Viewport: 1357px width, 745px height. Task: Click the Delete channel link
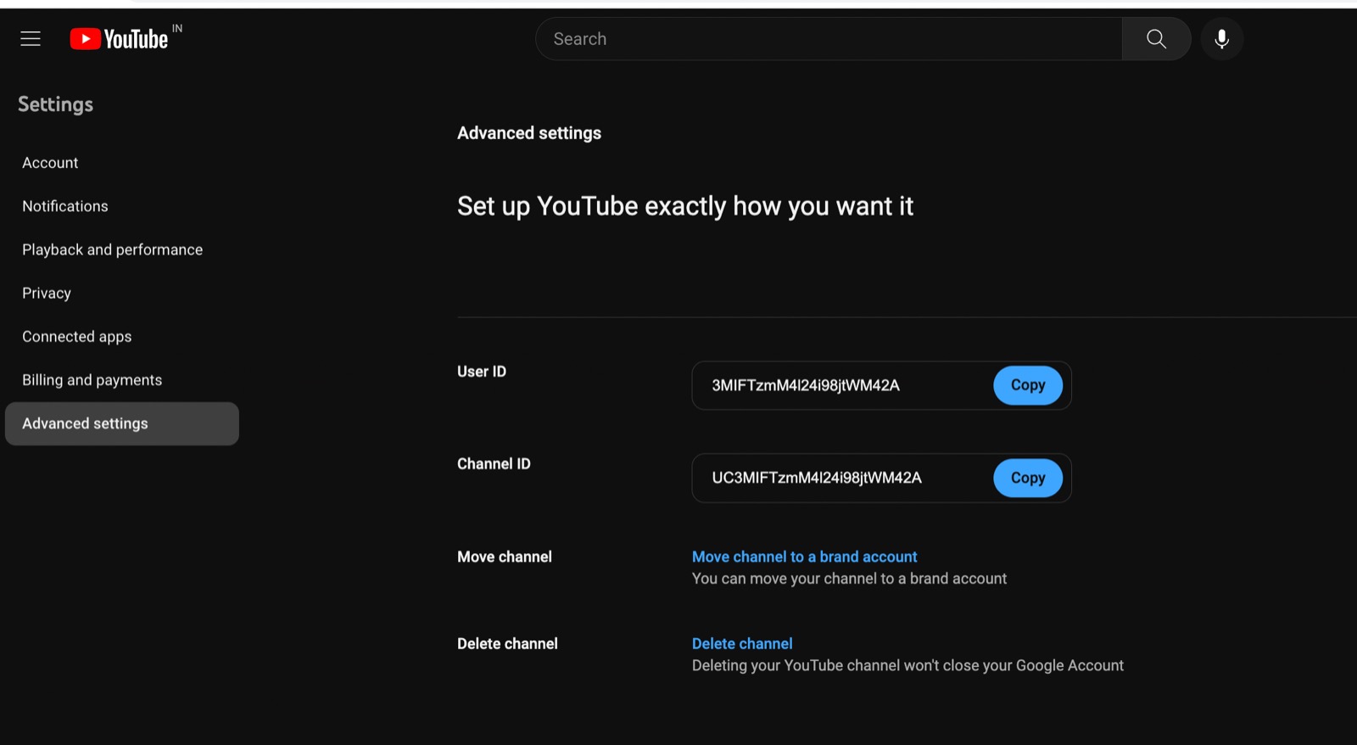742,643
